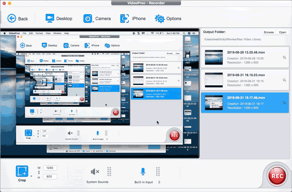
Task: Click the Spotlight search icon in the previewed menu bar
Action: 184,33
